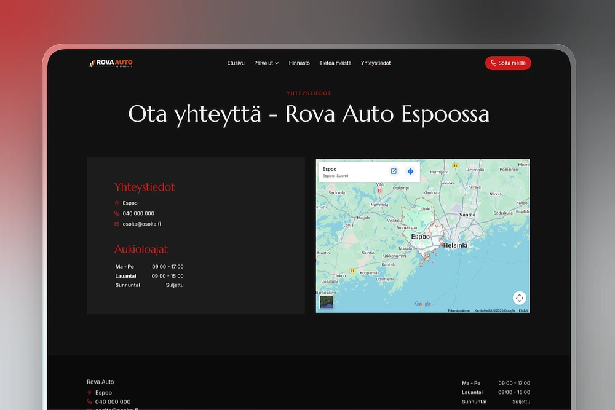Open the map camera controls button
This screenshot has width=615, height=410.
519,298
